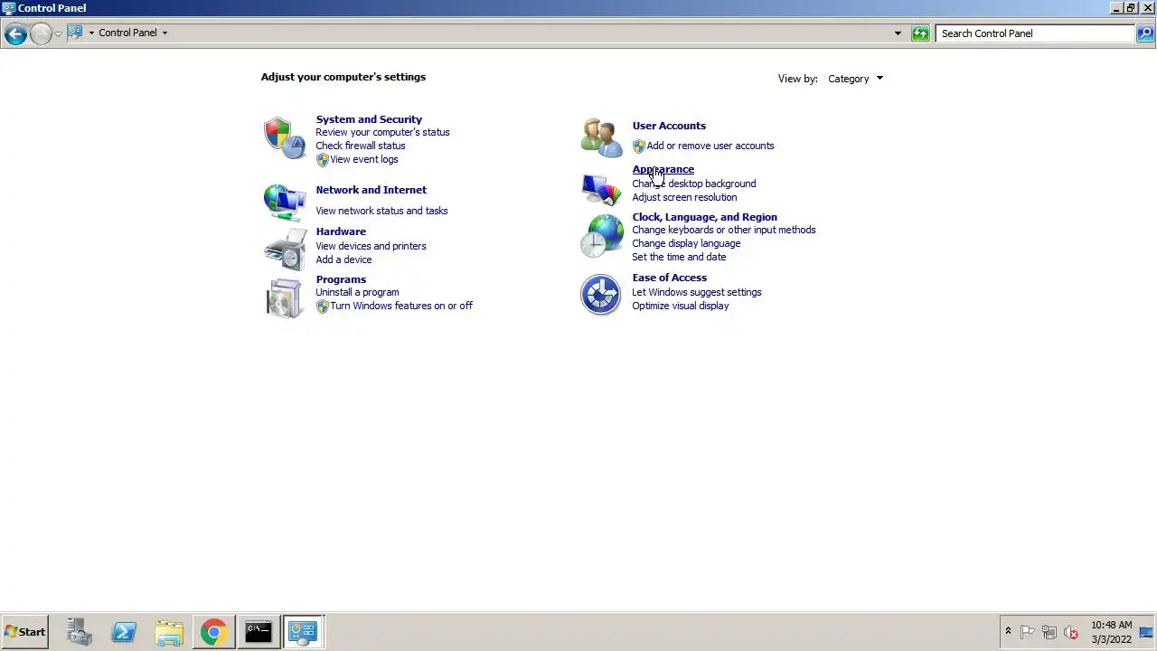Image resolution: width=1157 pixels, height=651 pixels.
Task: Open the Programs category heading
Action: click(x=341, y=279)
